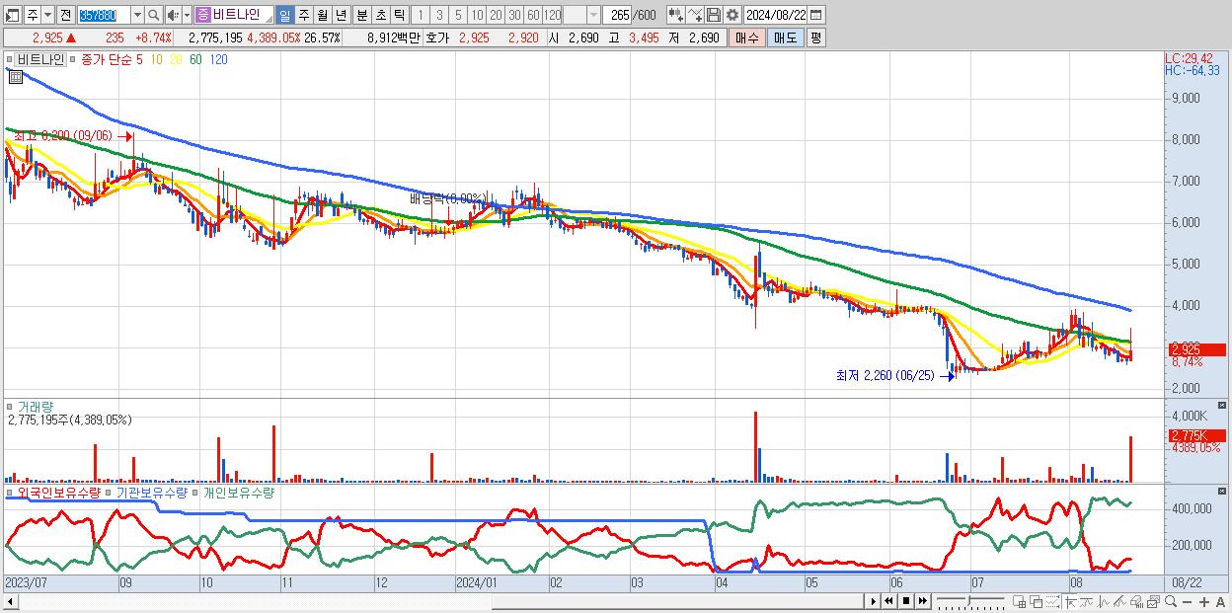1232x613 pixels.
Task: Adjust the replay speed slider
Action: (x=969, y=601)
